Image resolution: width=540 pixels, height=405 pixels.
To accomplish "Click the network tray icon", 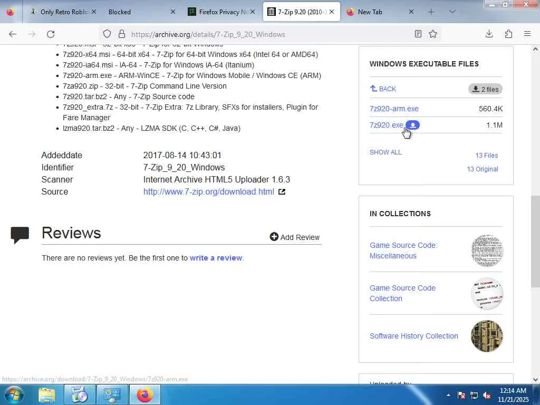I will tap(474, 396).
